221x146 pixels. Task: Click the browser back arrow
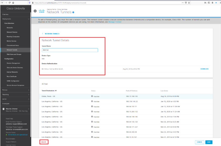tap(2, 3)
